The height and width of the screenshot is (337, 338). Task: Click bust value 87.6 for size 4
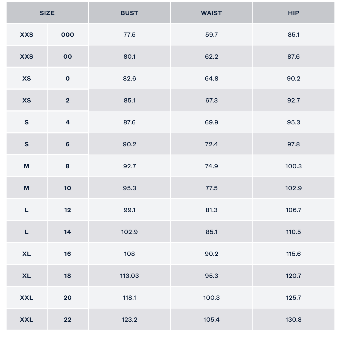tap(129, 122)
